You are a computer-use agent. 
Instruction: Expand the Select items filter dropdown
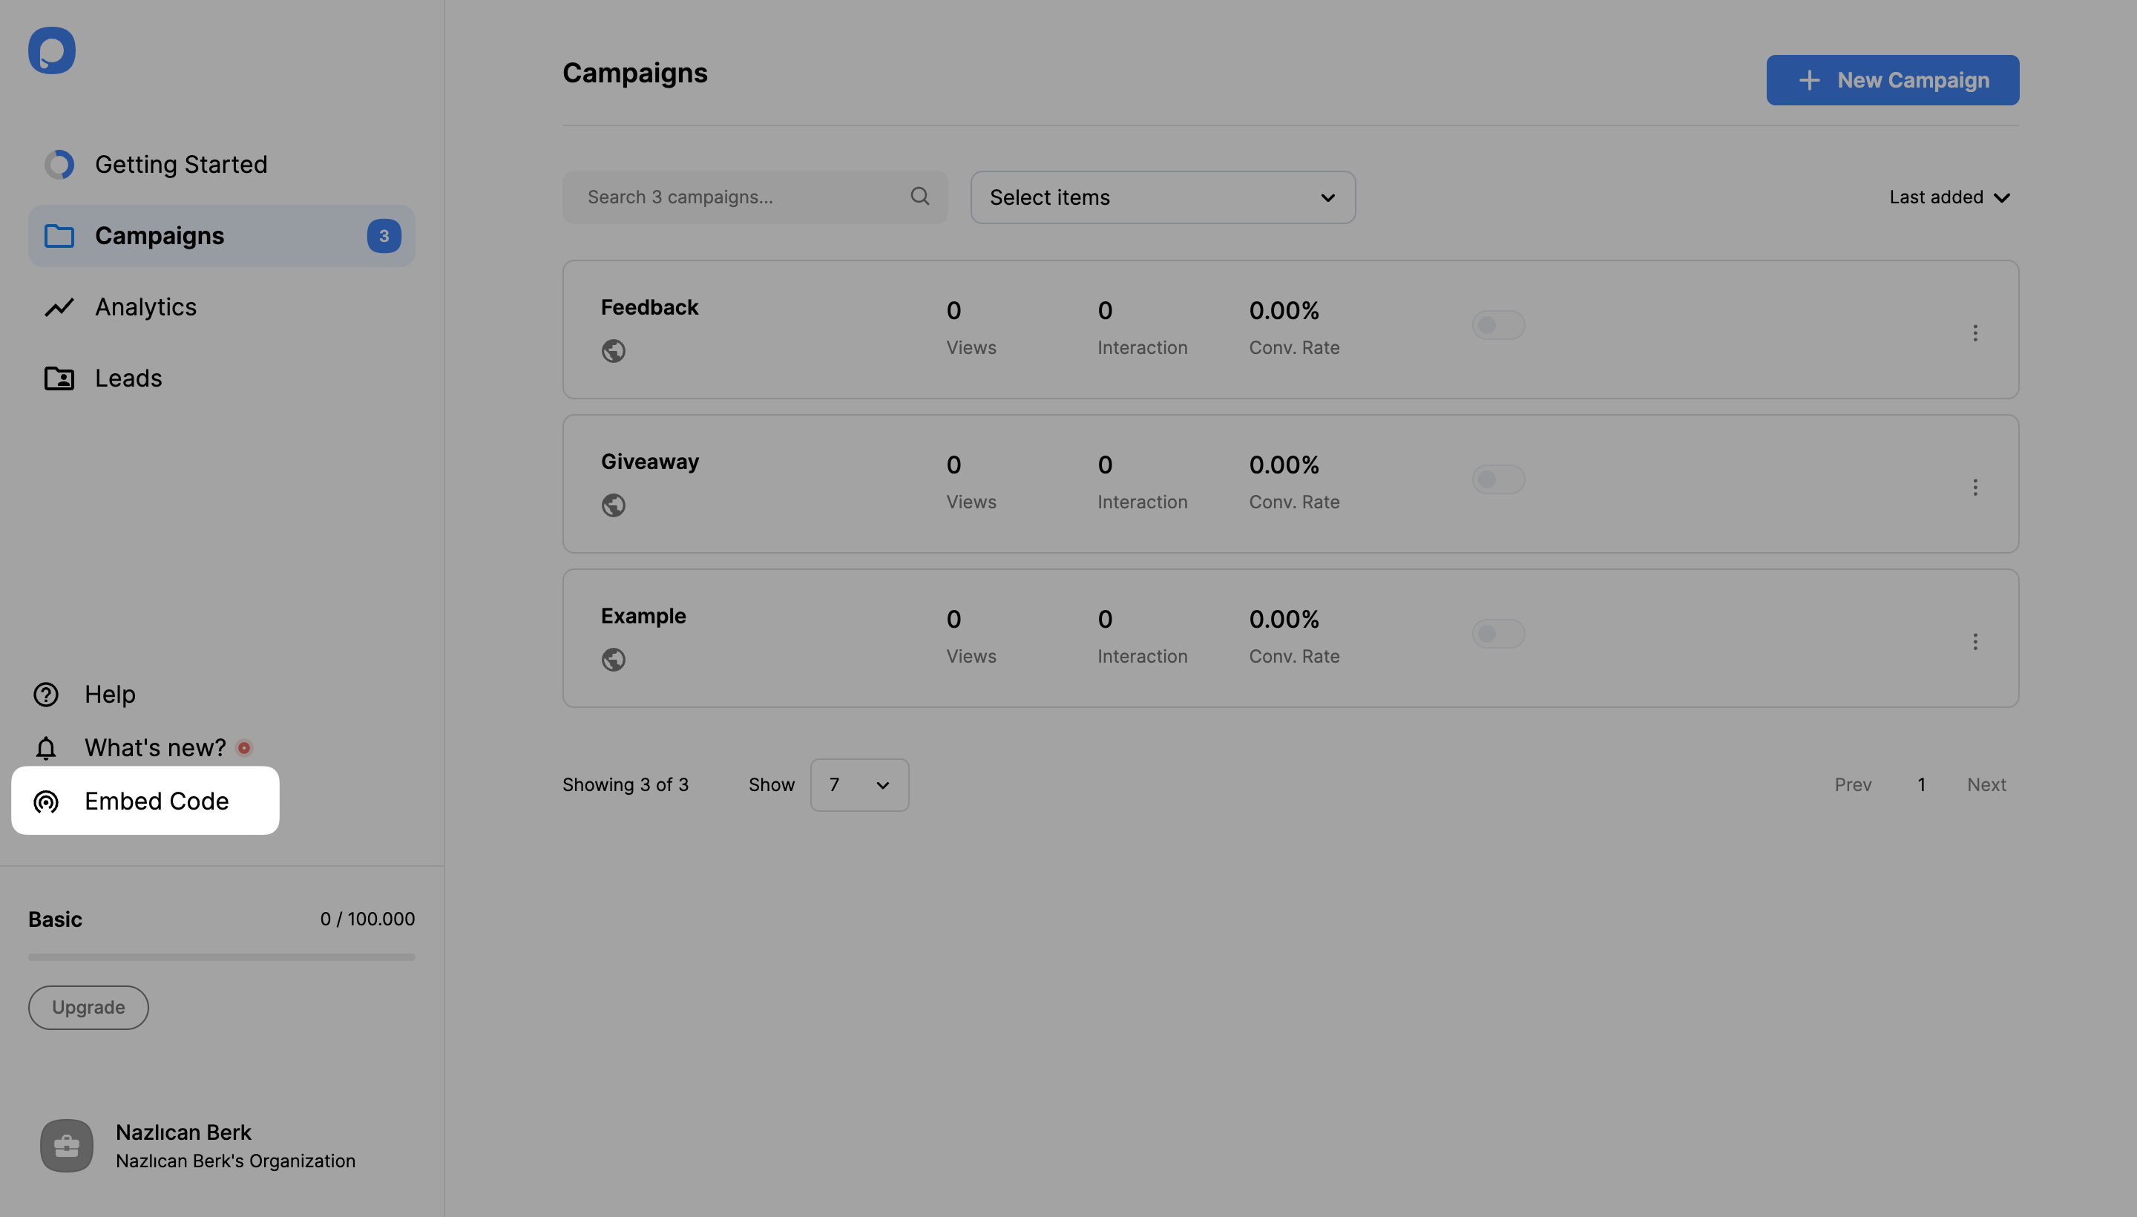(x=1163, y=197)
